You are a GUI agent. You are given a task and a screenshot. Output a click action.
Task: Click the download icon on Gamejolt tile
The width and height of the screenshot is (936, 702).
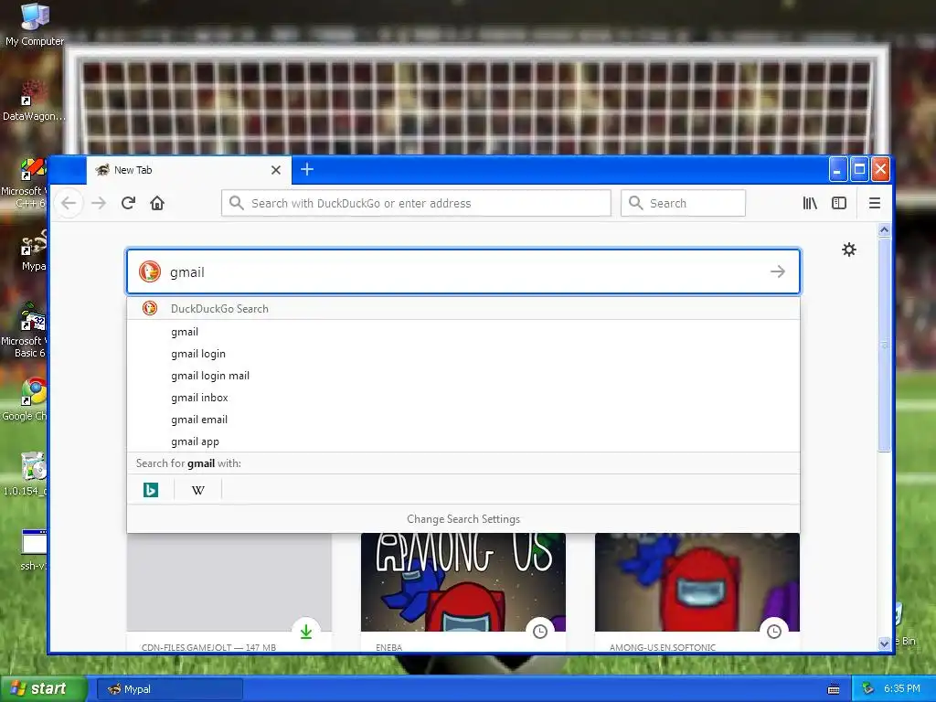pyautogui.click(x=306, y=631)
